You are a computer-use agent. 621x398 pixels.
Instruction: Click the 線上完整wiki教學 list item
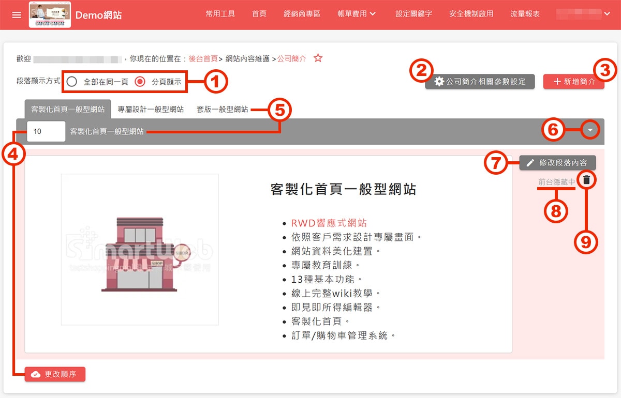click(336, 293)
